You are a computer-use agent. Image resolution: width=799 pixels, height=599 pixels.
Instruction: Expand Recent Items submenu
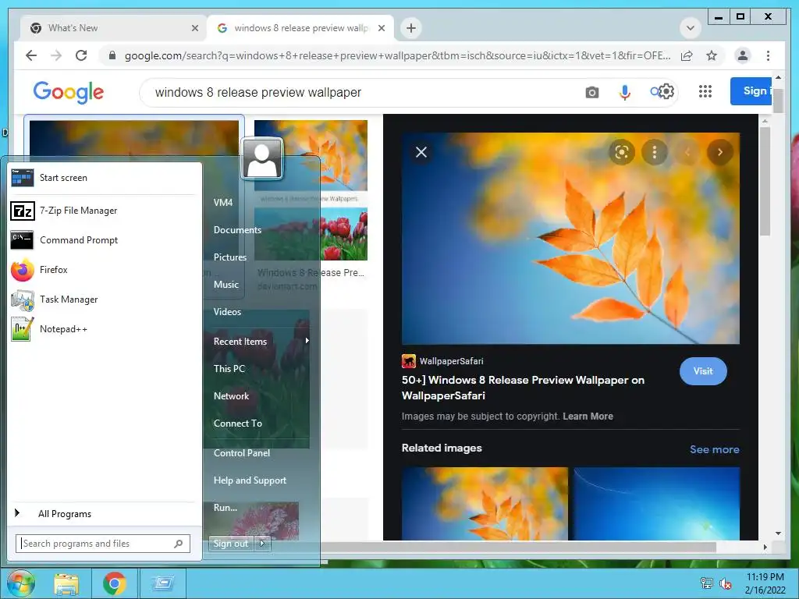pyautogui.click(x=261, y=342)
